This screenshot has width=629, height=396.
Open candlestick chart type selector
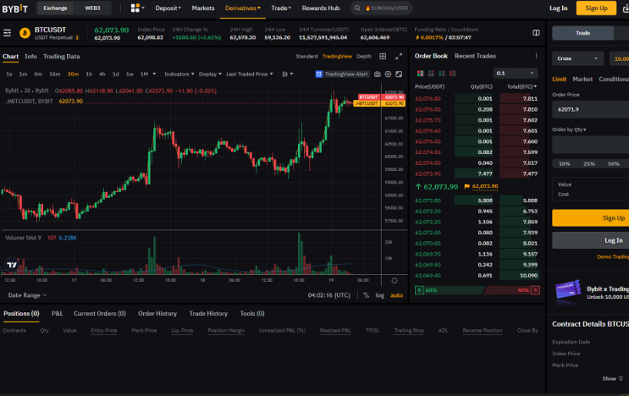click(287, 74)
